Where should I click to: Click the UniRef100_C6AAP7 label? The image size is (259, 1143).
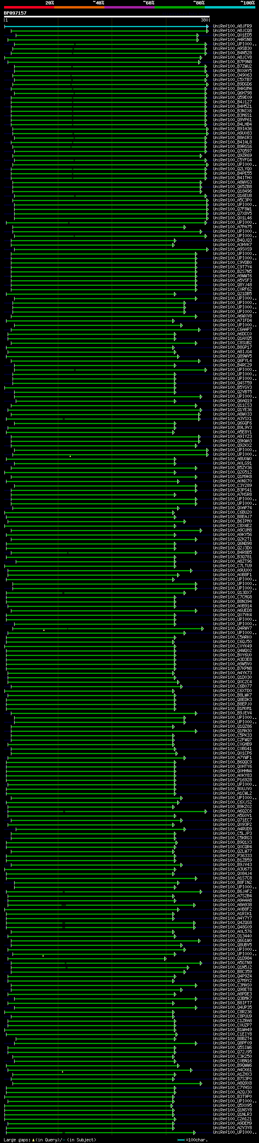click(x=232, y=330)
